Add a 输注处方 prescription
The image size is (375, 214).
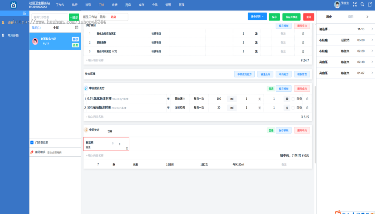pyautogui.click(x=265, y=74)
